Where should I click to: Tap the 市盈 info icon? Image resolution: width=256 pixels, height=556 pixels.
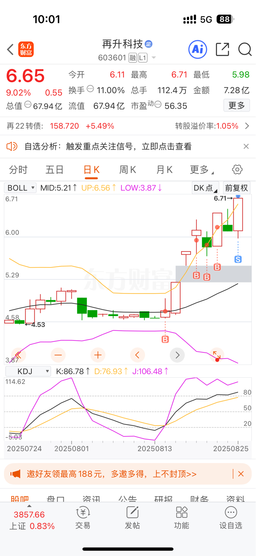tap(158, 105)
